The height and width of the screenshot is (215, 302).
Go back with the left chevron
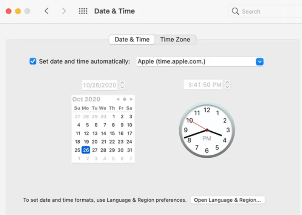pyautogui.click(x=46, y=11)
